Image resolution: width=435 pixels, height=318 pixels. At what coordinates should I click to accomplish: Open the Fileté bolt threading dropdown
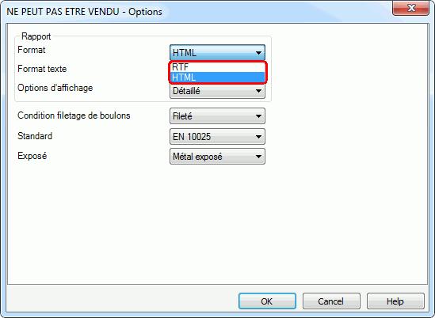pyautogui.click(x=217, y=116)
